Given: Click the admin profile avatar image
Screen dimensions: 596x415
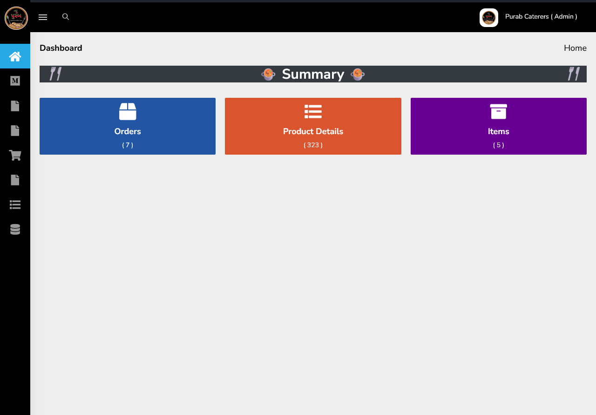Looking at the screenshot, I should (x=488, y=18).
